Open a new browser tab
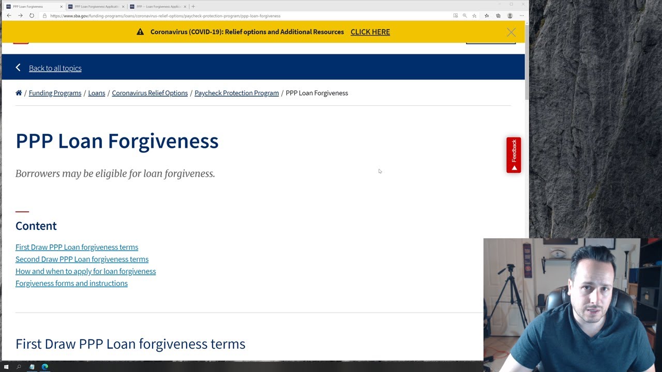Screen dimensions: 662x372 click(193, 7)
